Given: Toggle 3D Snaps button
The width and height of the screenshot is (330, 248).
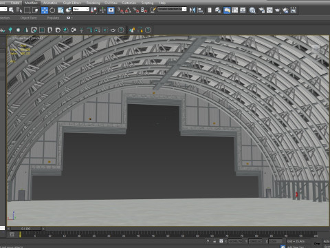Looking at the screenshot, I should click(120, 10).
